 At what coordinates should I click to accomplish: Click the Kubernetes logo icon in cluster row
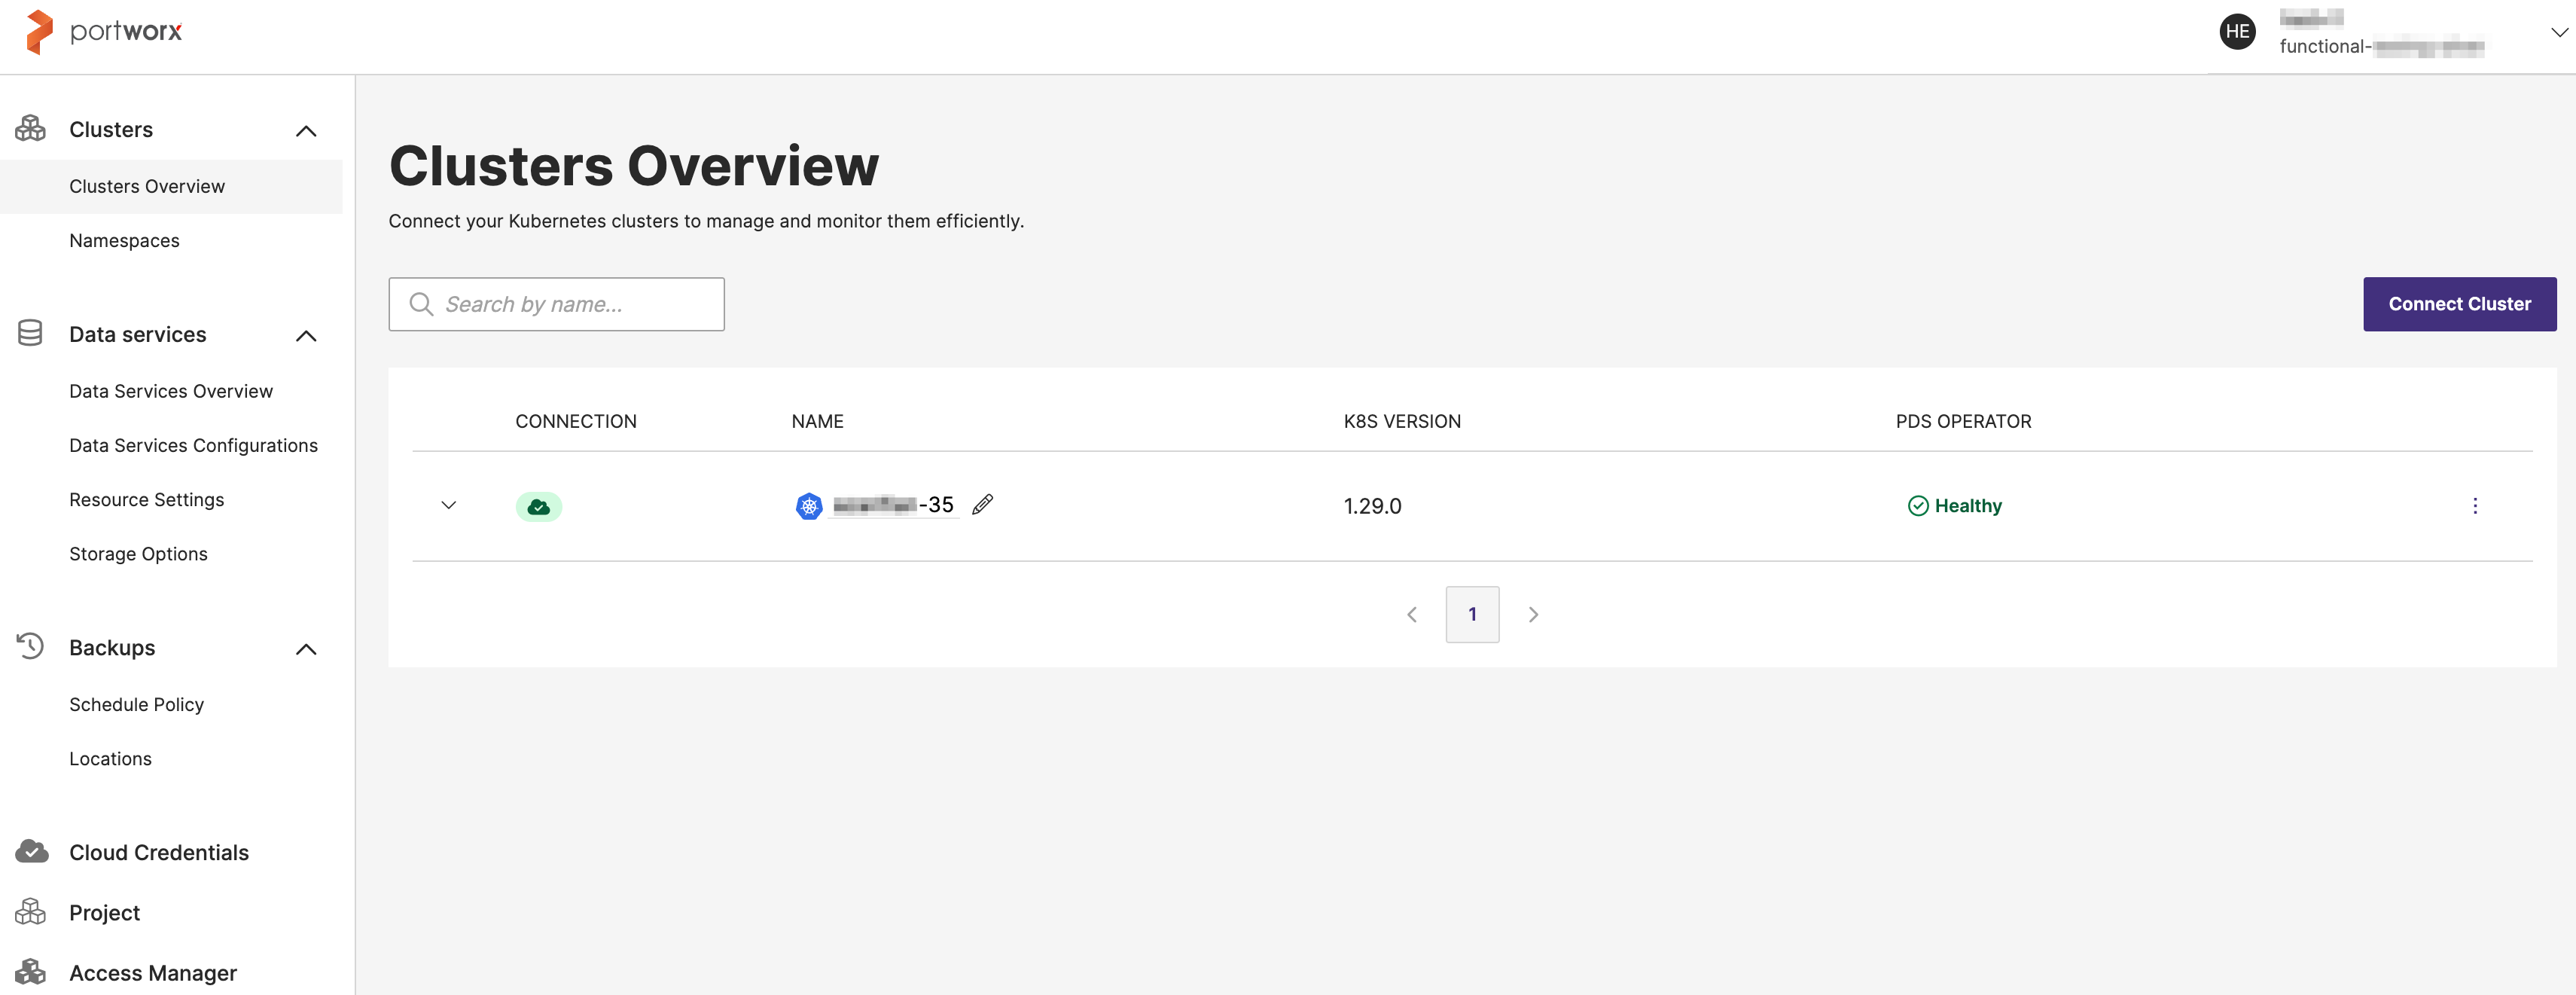coord(809,506)
